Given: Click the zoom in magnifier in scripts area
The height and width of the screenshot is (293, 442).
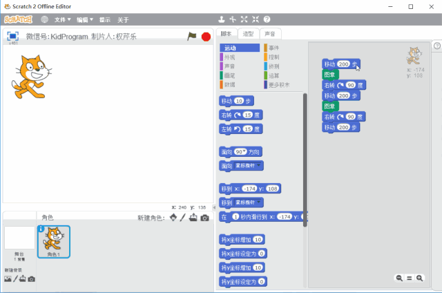Looking at the screenshot, I should (419, 278).
